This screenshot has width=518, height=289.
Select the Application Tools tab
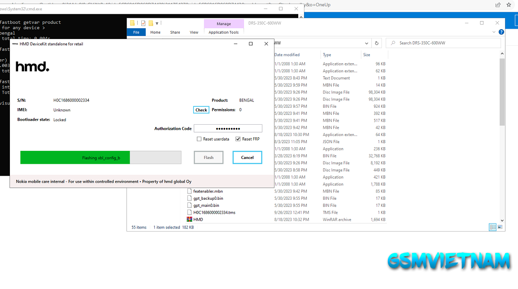click(223, 32)
